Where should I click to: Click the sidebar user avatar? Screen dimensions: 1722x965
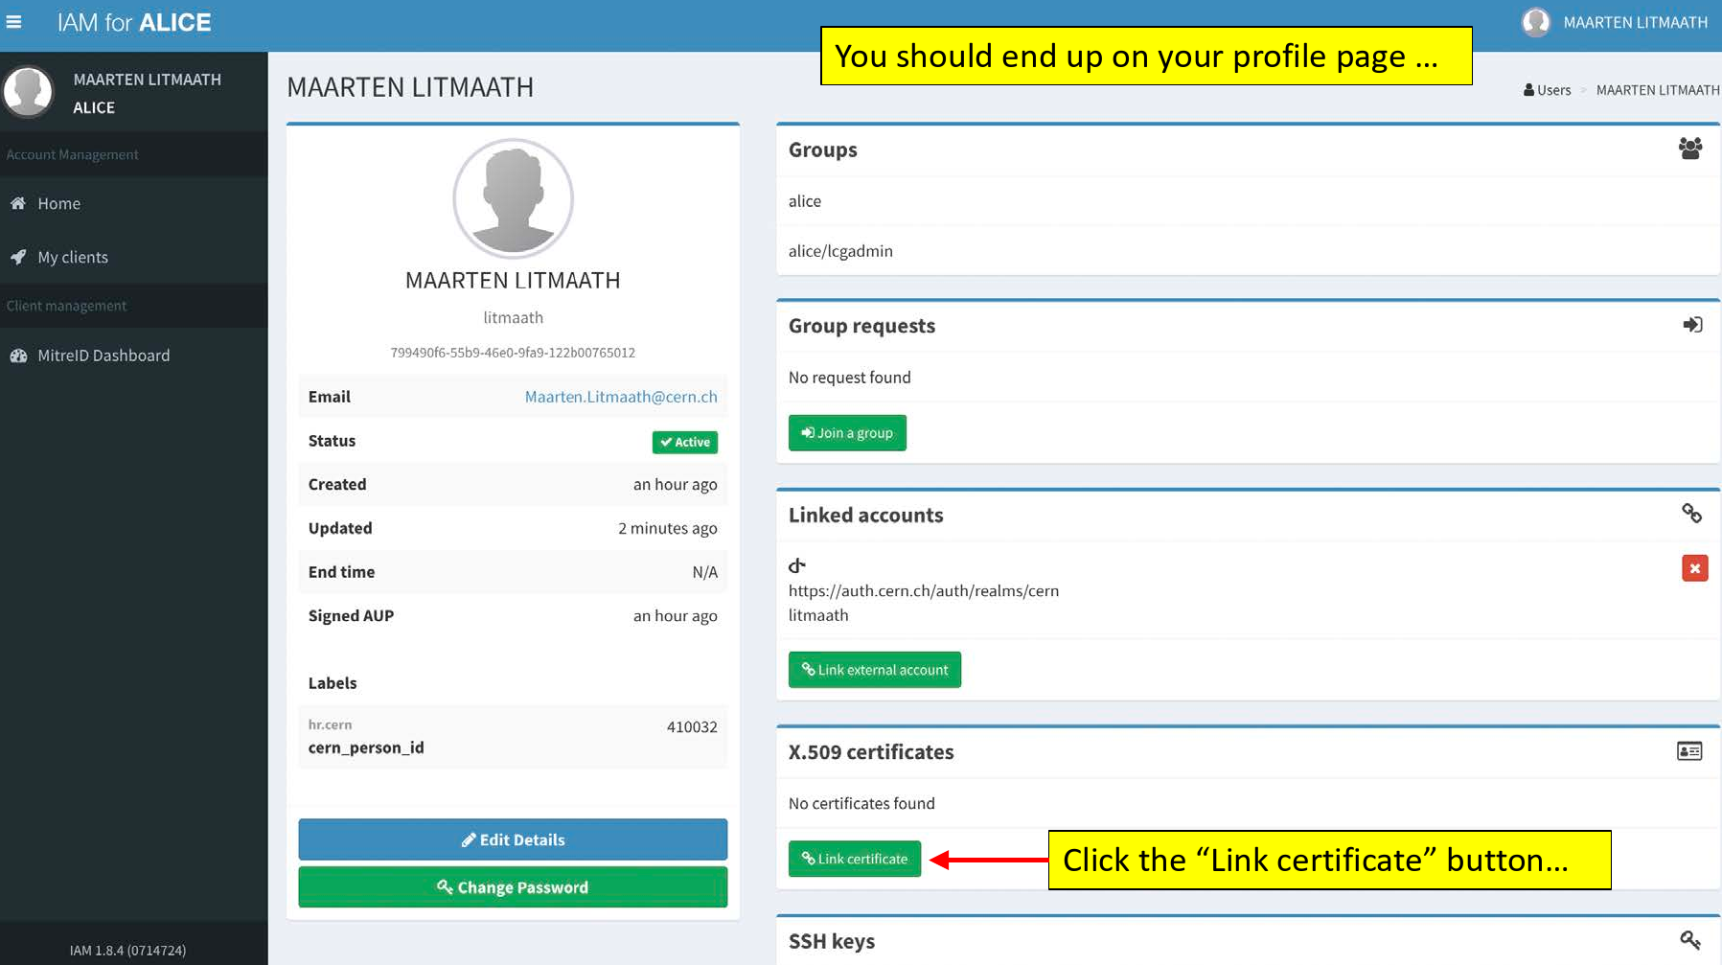[x=28, y=92]
